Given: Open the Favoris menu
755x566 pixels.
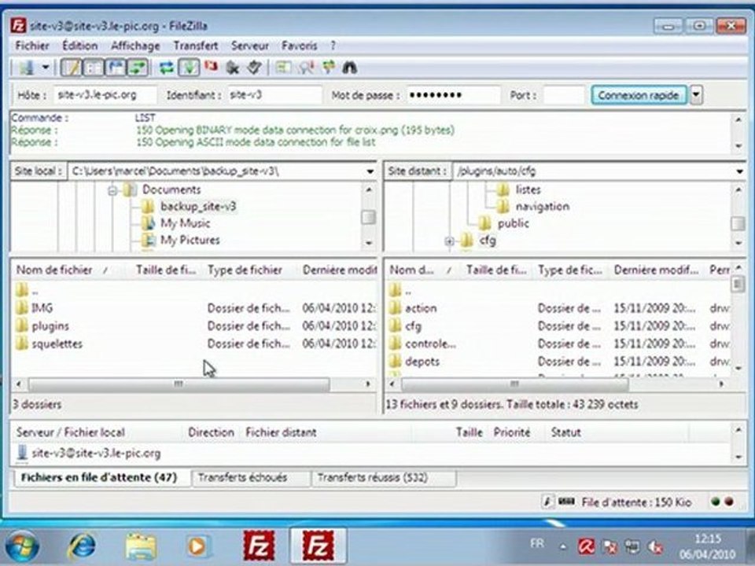Looking at the screenshot, I should coord(299,46).
